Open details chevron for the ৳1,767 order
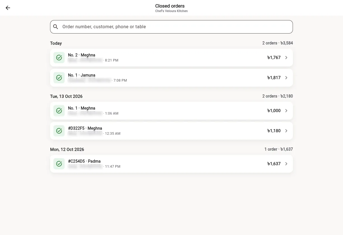The width and height of the screenshot is (343, 235). (286, 58)
